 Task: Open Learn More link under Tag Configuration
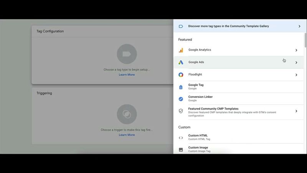click(127, 75)
